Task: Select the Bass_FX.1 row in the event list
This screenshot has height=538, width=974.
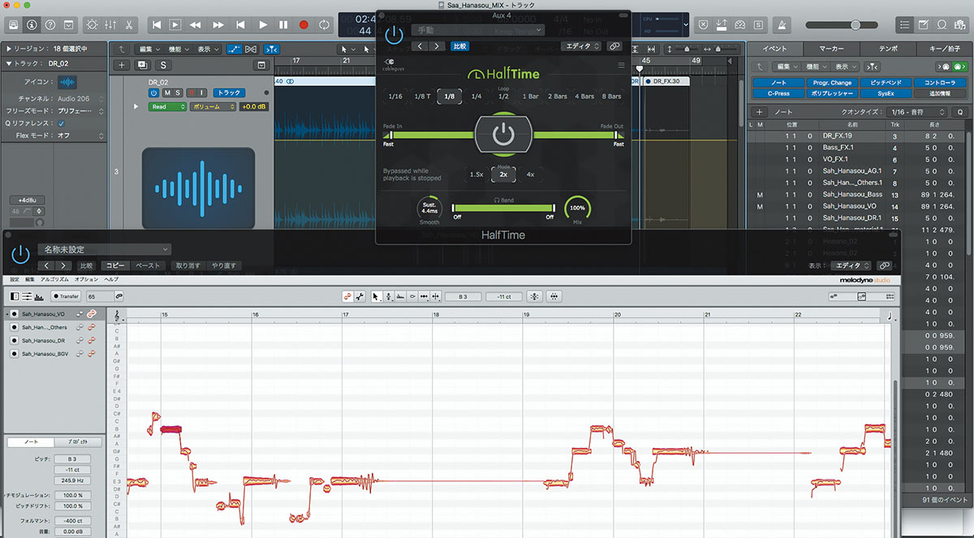Action: (857, 148)
